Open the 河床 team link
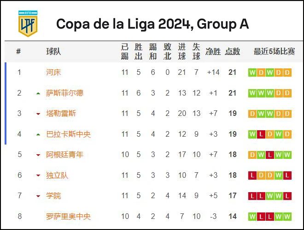This screenshot has height=230, width=304. [53, 73]
